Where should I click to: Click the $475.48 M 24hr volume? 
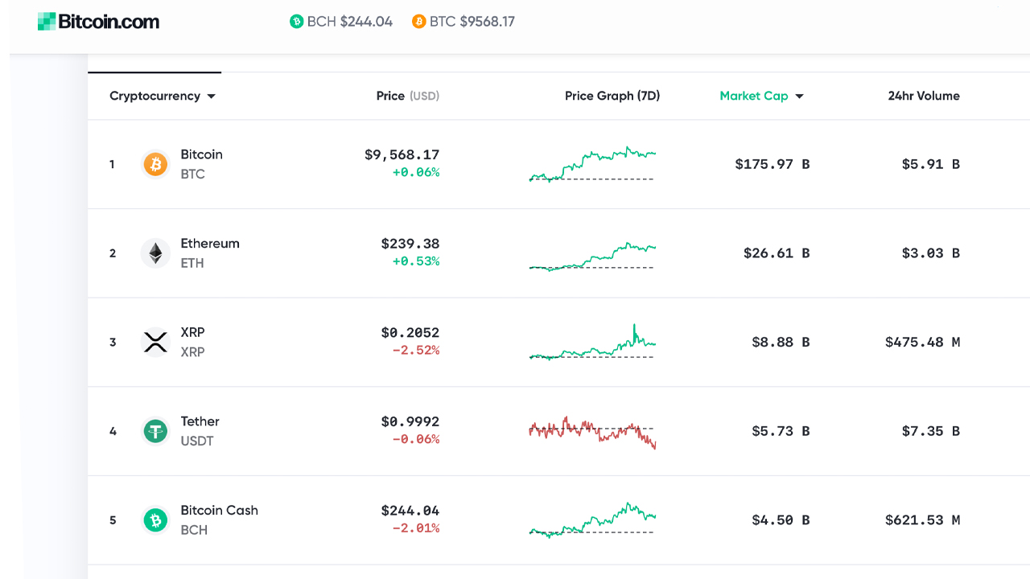(x=923, y=343)
